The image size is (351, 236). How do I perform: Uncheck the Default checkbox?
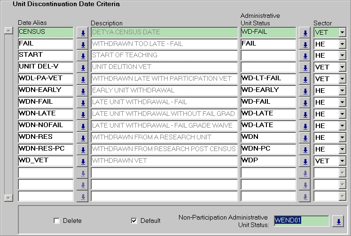click(134, 221)
